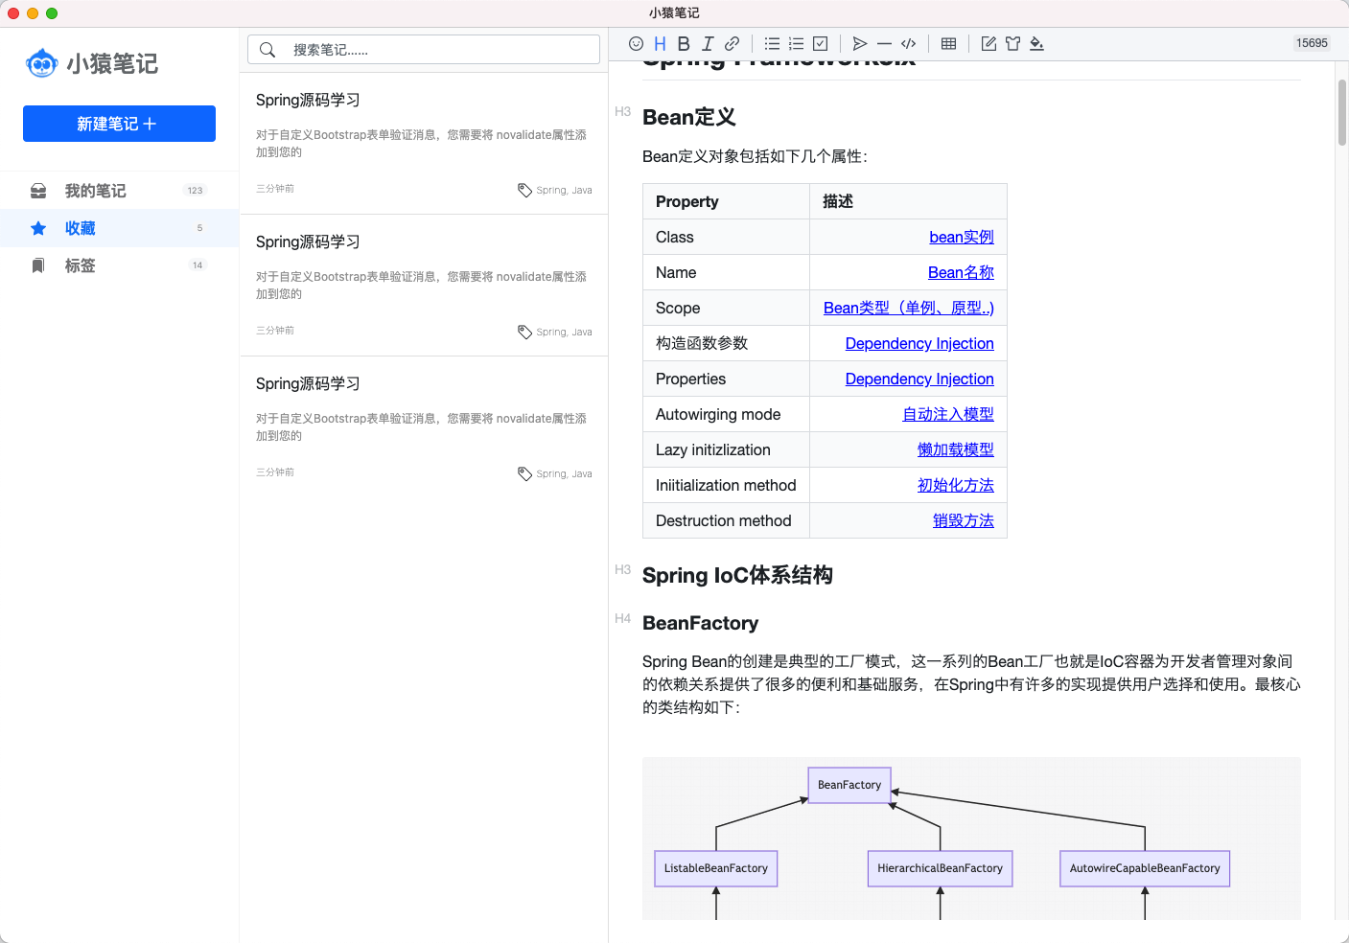Follow the Bean名称 link

[961, 272]
